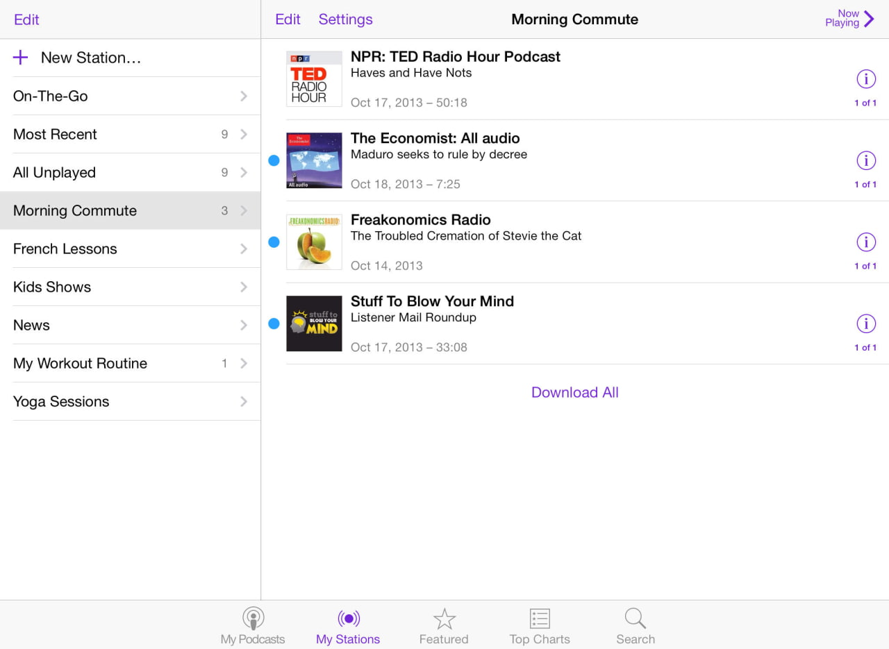The height and width of the screenshot is (649, 889).
Task: Toggle unplayed dot on Stuff To Blow Your Mind
Action: (274, 323)
